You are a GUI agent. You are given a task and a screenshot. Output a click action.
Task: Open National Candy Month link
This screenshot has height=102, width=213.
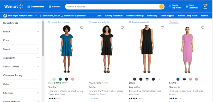[188, 16]
